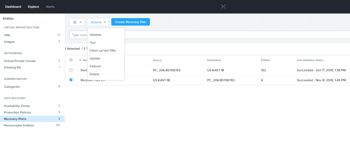The height and width of the screenshot is (157, 350).
Task: Click the Nutanix X logo icon
Action: [x=223, y=6]
